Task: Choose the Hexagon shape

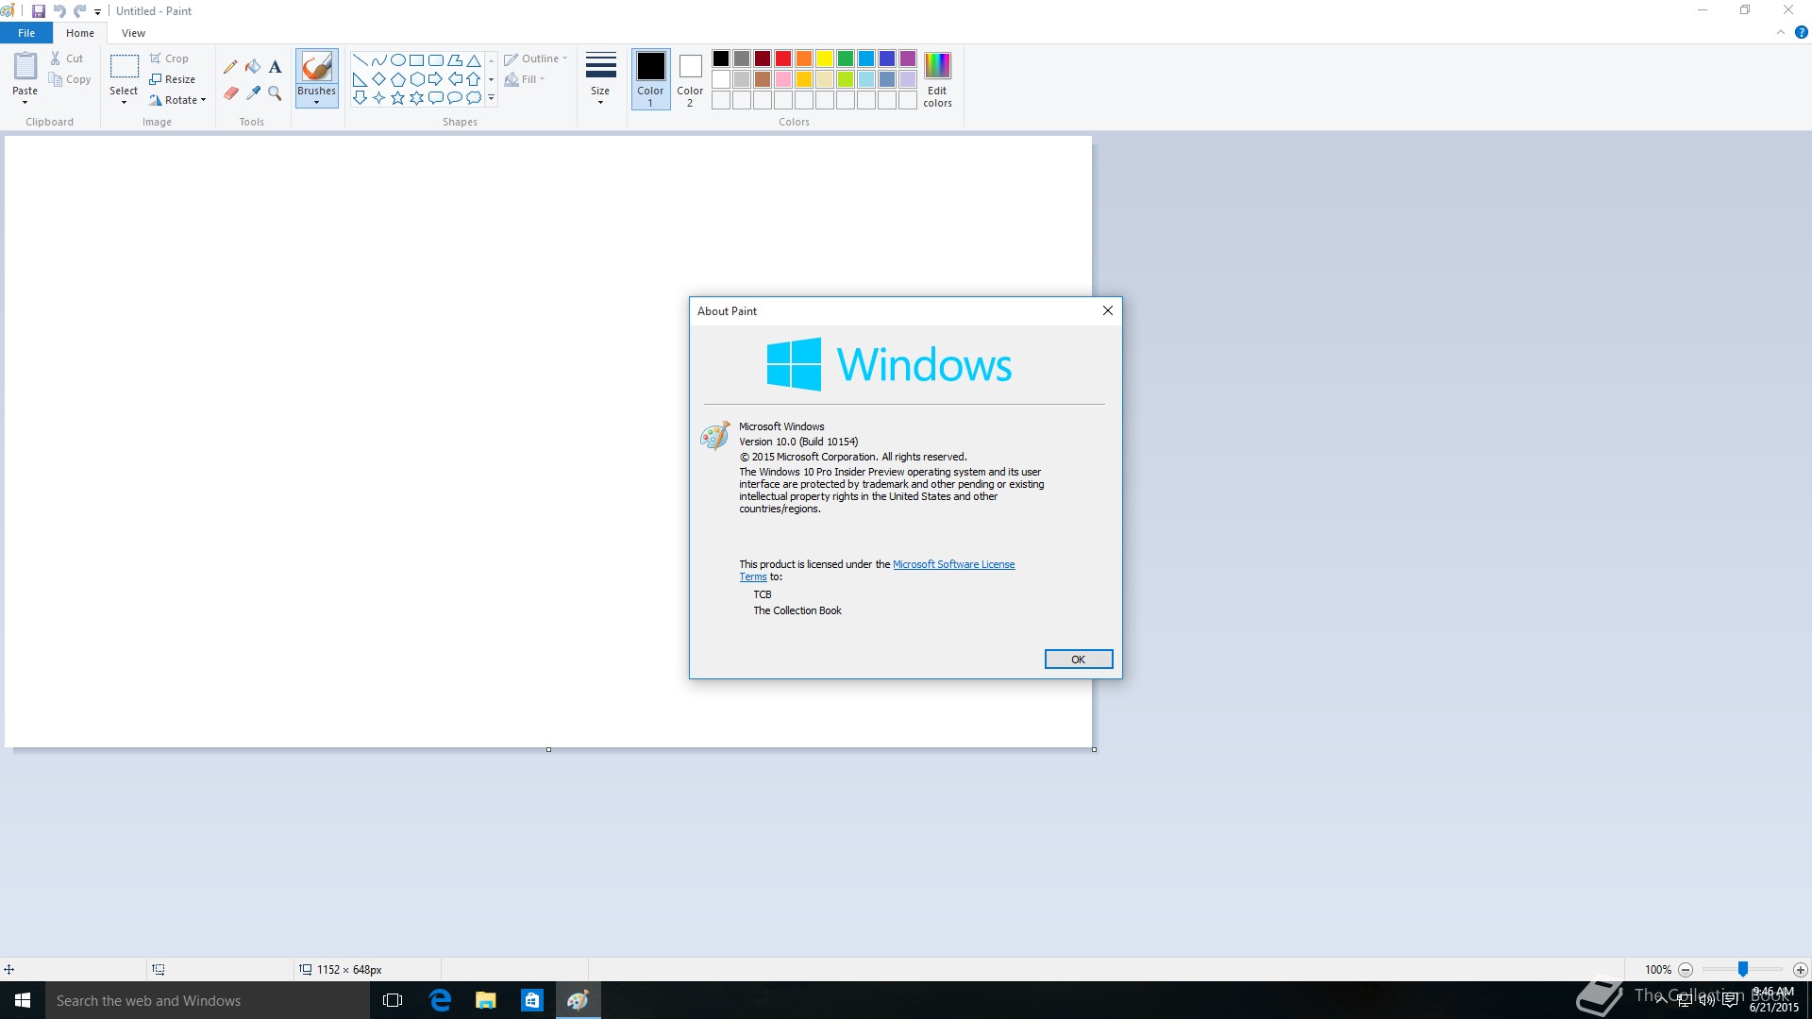Action: tap(416, 79)
